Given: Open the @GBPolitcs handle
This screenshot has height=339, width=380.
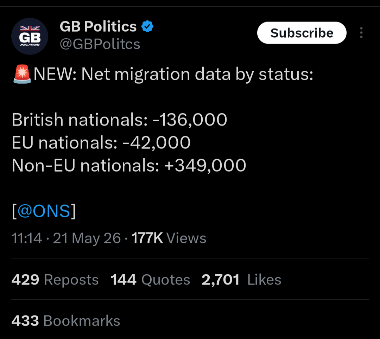Looking at the screenshot, I should [100, 44].
